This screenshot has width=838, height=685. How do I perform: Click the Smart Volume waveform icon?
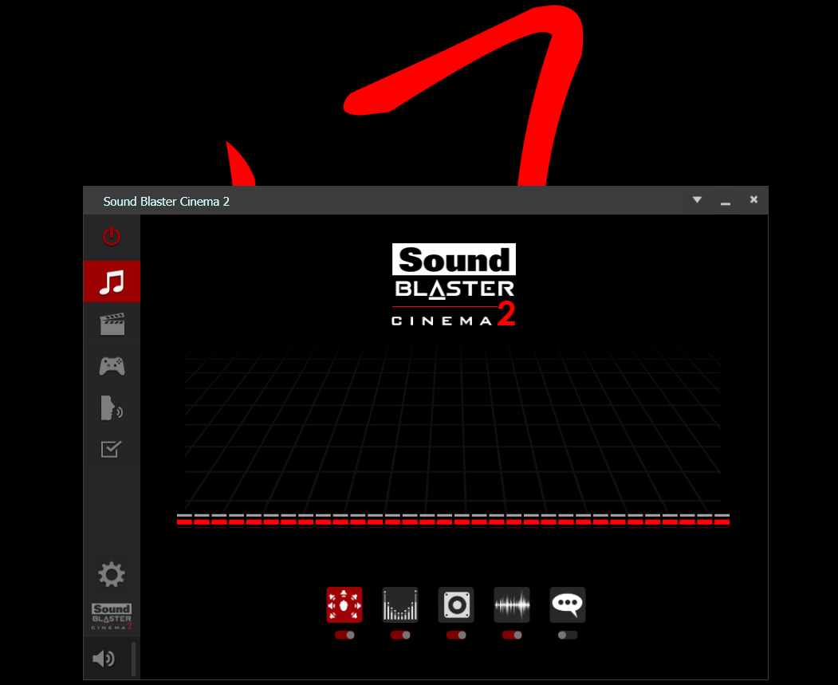point(512,604)
